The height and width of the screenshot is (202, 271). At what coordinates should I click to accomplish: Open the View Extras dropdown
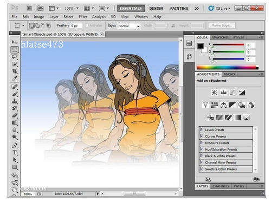point(54,8)
